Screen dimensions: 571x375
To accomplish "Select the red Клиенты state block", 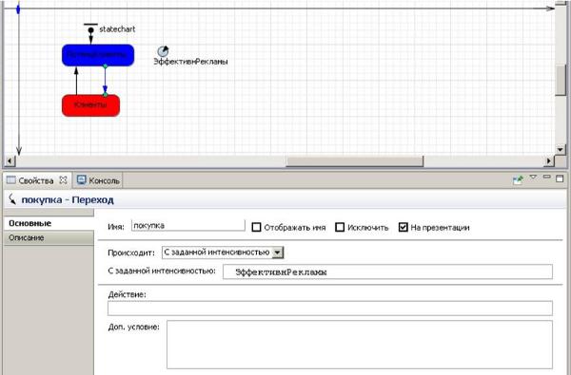I will (x=90, y=105).
